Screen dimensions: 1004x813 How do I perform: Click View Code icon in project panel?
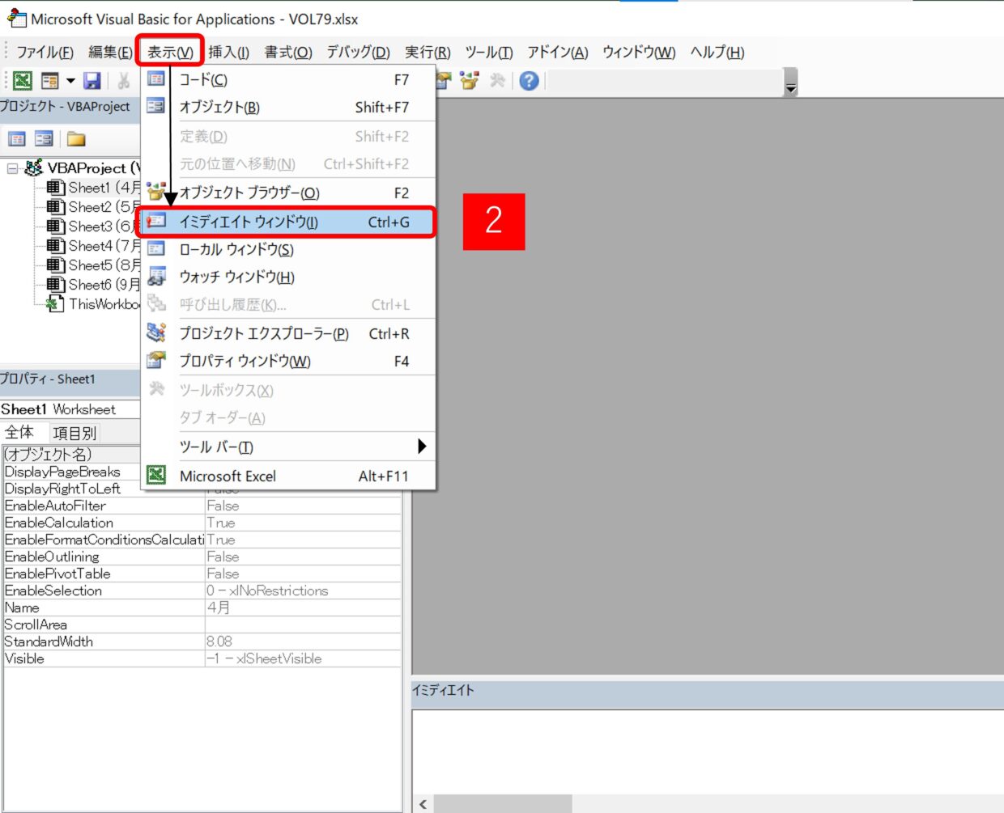click(16, 139)
